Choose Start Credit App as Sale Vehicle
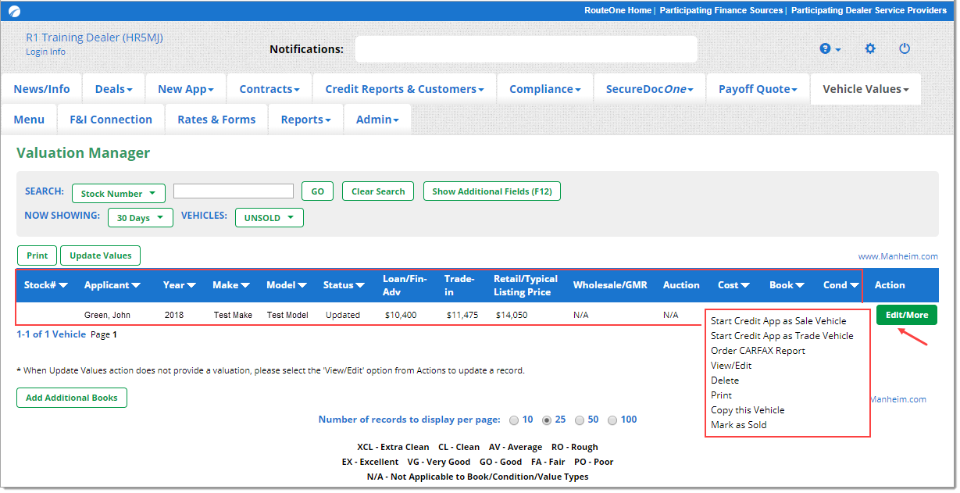This screenshot has height=493, width=960. pos(778,321)
